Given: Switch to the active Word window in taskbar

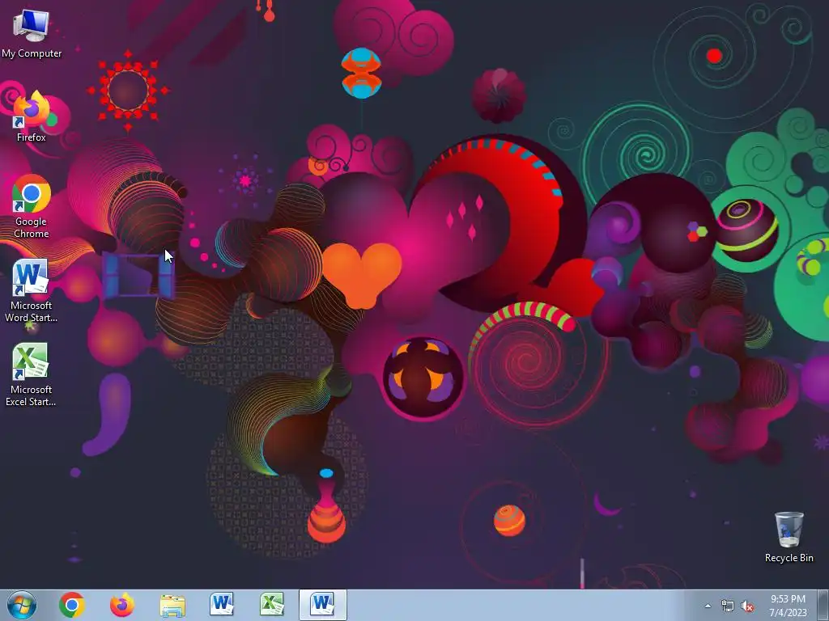Looking at the screenshot, I should click(322, 605).
